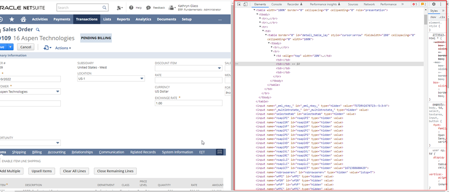
Task: Switch to the Billing subtab
Action: coord(37,152)
